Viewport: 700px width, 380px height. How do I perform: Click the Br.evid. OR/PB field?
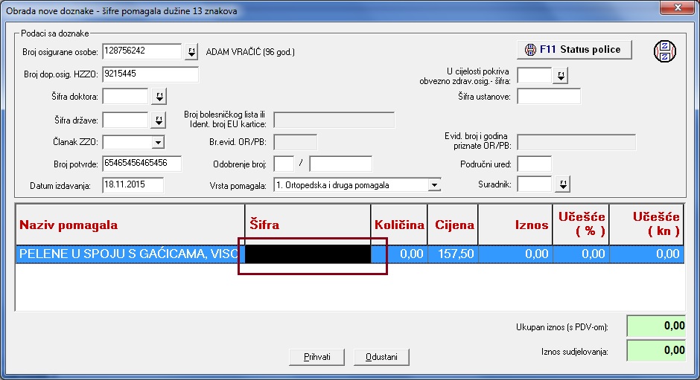click(295, 142)
